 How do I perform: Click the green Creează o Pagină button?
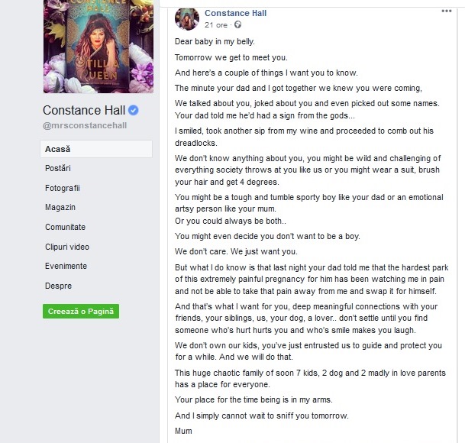click(x=81, y=312)
